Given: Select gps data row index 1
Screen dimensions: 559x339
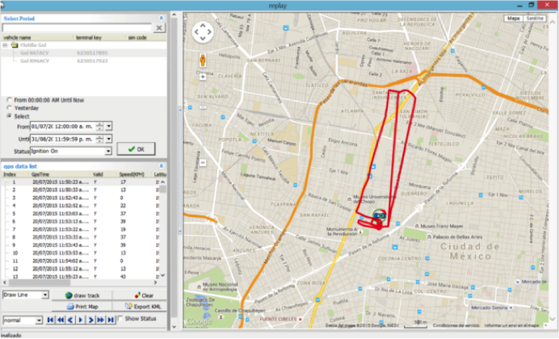Looking at the screenshot, I should point(80,182).
